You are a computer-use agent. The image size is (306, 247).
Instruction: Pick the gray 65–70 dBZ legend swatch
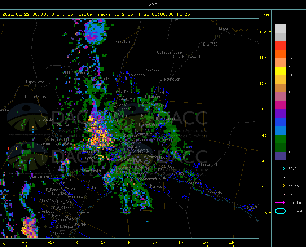coord(280,37)
